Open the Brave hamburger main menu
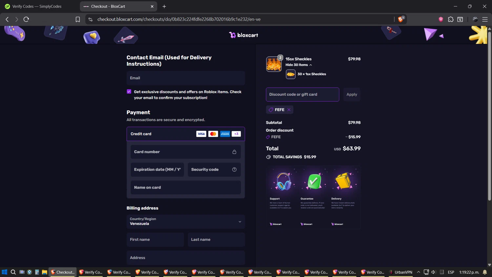The image size is (492, 277). (x=485, y=19)
